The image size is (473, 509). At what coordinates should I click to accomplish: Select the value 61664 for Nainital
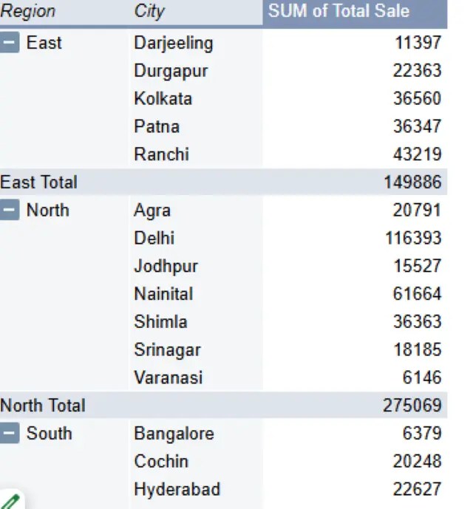pos(418,293)
